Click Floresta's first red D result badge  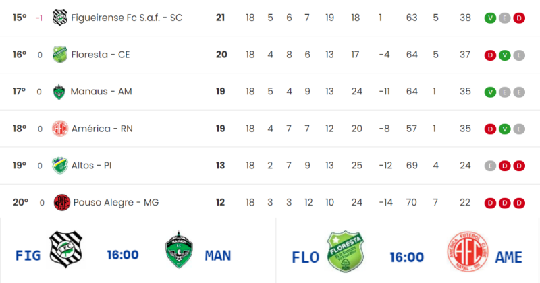pyautogui.click(x=490, y=55)
